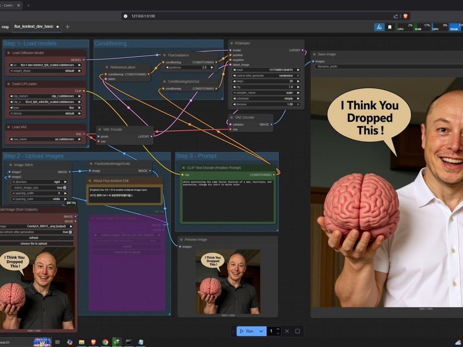Increase cfg value with right arrow
The image size is (463, 347).
coord(298,87)
